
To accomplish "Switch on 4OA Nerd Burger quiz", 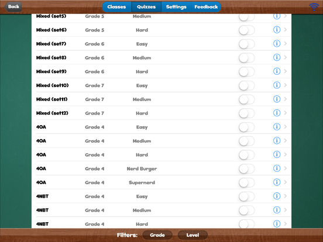I will (x=246, y=169).
